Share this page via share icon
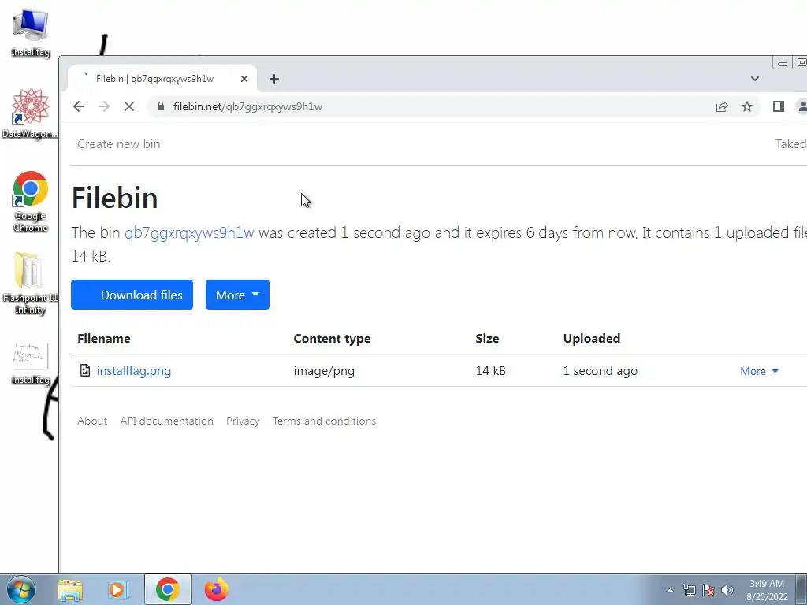This screenshot has width=807, height=605. pyautogui.click(x=722, y=106)
